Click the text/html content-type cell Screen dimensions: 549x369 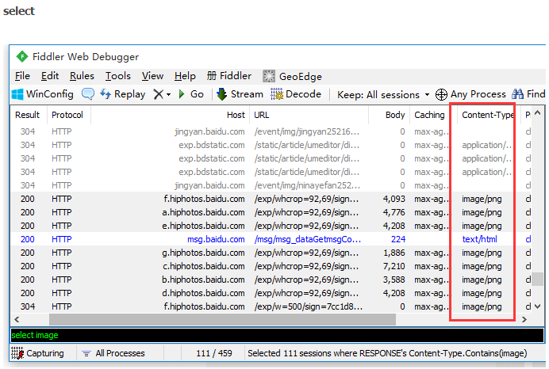479,239
